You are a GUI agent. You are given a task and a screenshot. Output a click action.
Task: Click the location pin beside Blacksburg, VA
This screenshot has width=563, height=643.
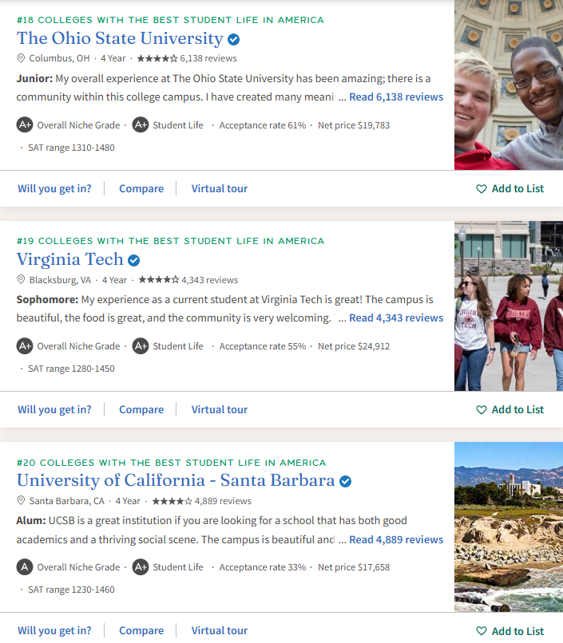(x=21, y=280)
